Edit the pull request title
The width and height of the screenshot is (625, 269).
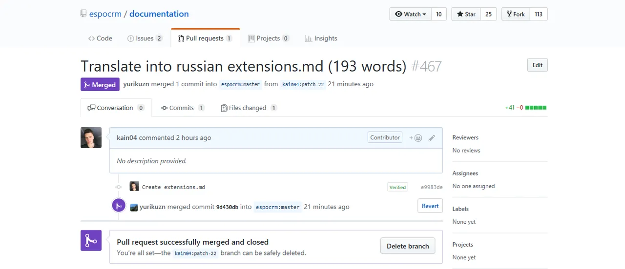click(x=537, y=65)
